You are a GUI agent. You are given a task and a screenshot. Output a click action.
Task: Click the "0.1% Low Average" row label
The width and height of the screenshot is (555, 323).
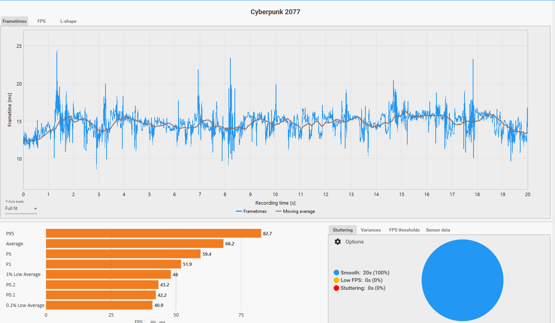click(25, 305)
